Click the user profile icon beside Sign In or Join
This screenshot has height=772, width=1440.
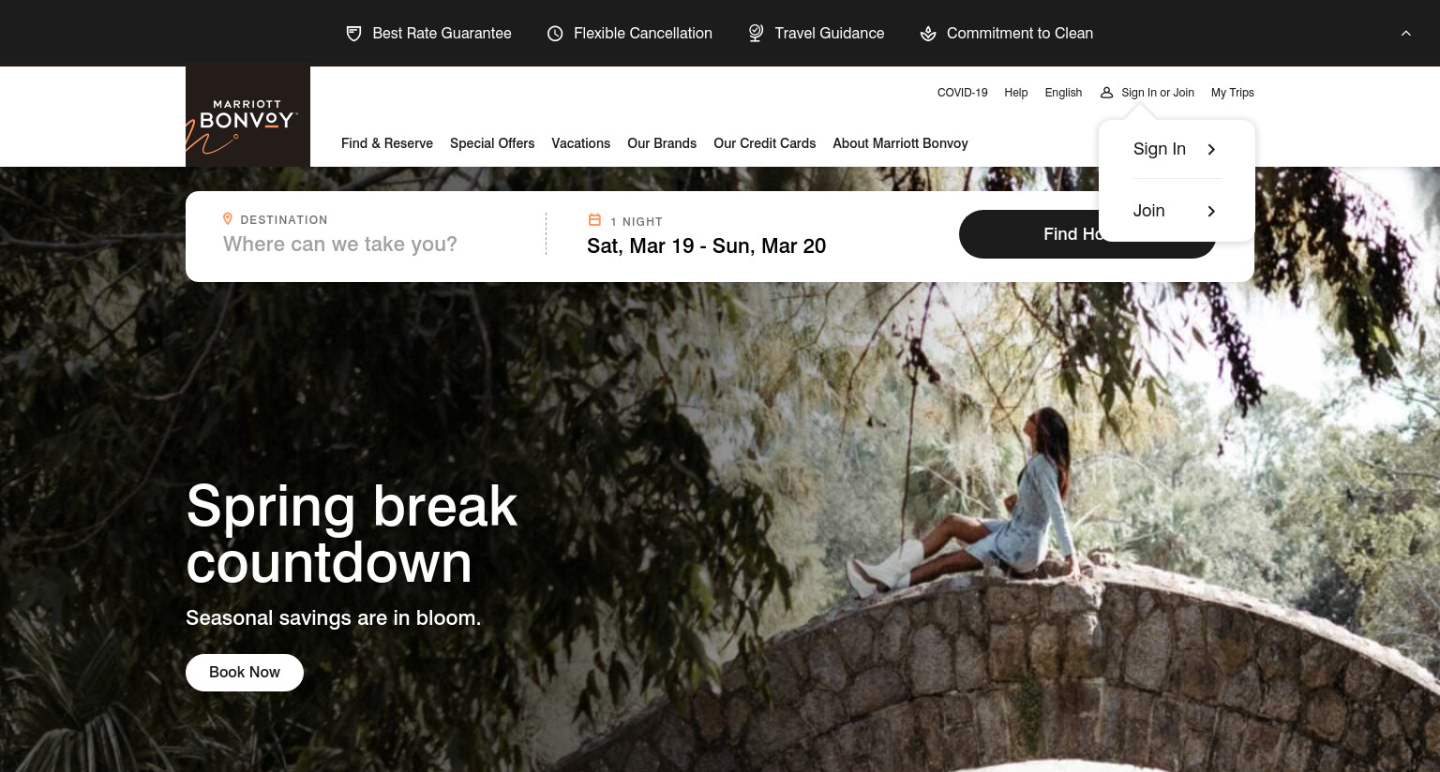pos(1106,93)
